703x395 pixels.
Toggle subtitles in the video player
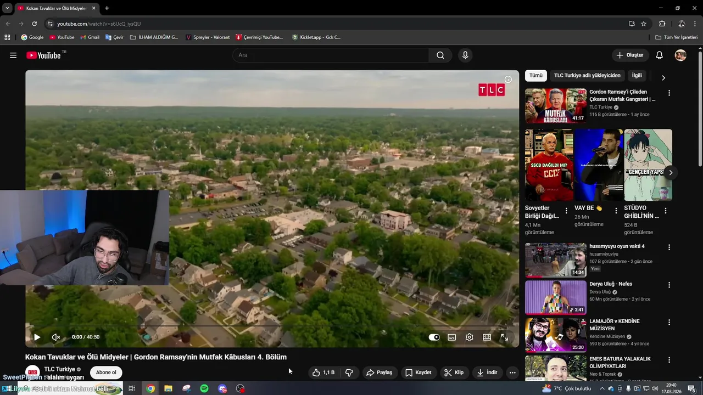pos(451,337)
